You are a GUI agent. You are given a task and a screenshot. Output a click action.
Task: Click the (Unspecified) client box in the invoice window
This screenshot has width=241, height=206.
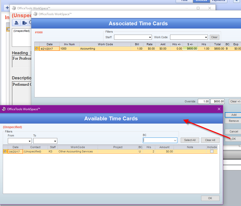(x=22, y=37)
